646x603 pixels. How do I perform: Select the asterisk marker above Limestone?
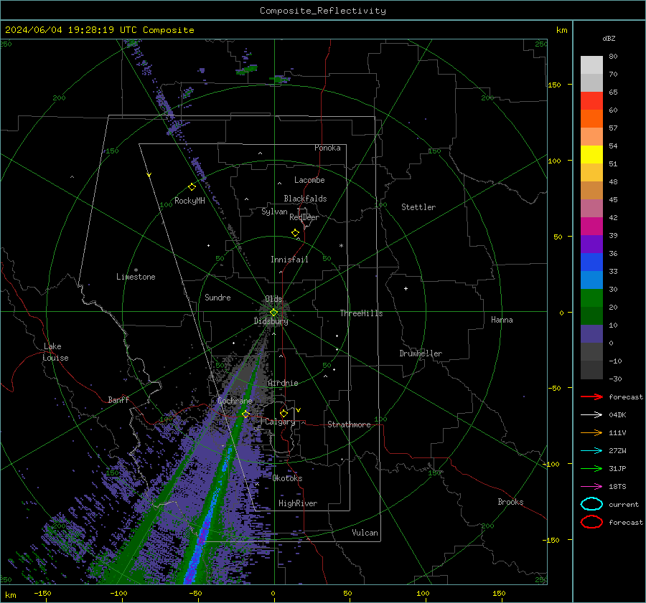coord(136,270)
